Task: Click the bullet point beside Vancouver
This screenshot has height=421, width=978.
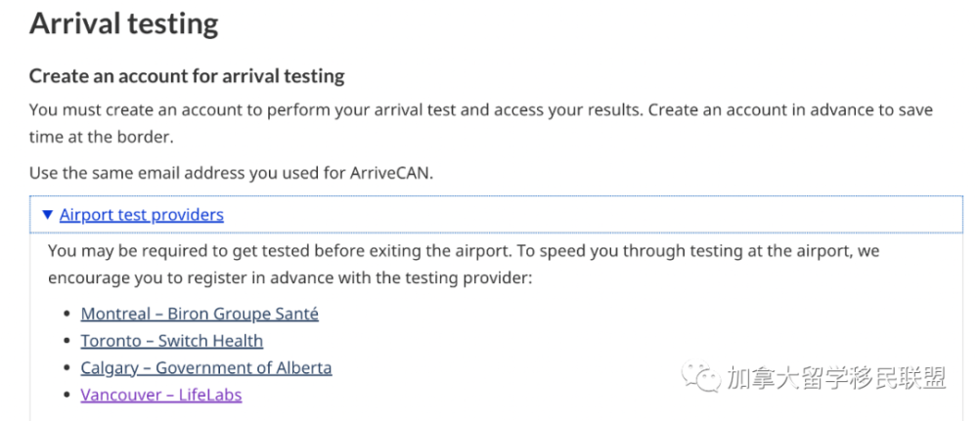Action: 67,396
